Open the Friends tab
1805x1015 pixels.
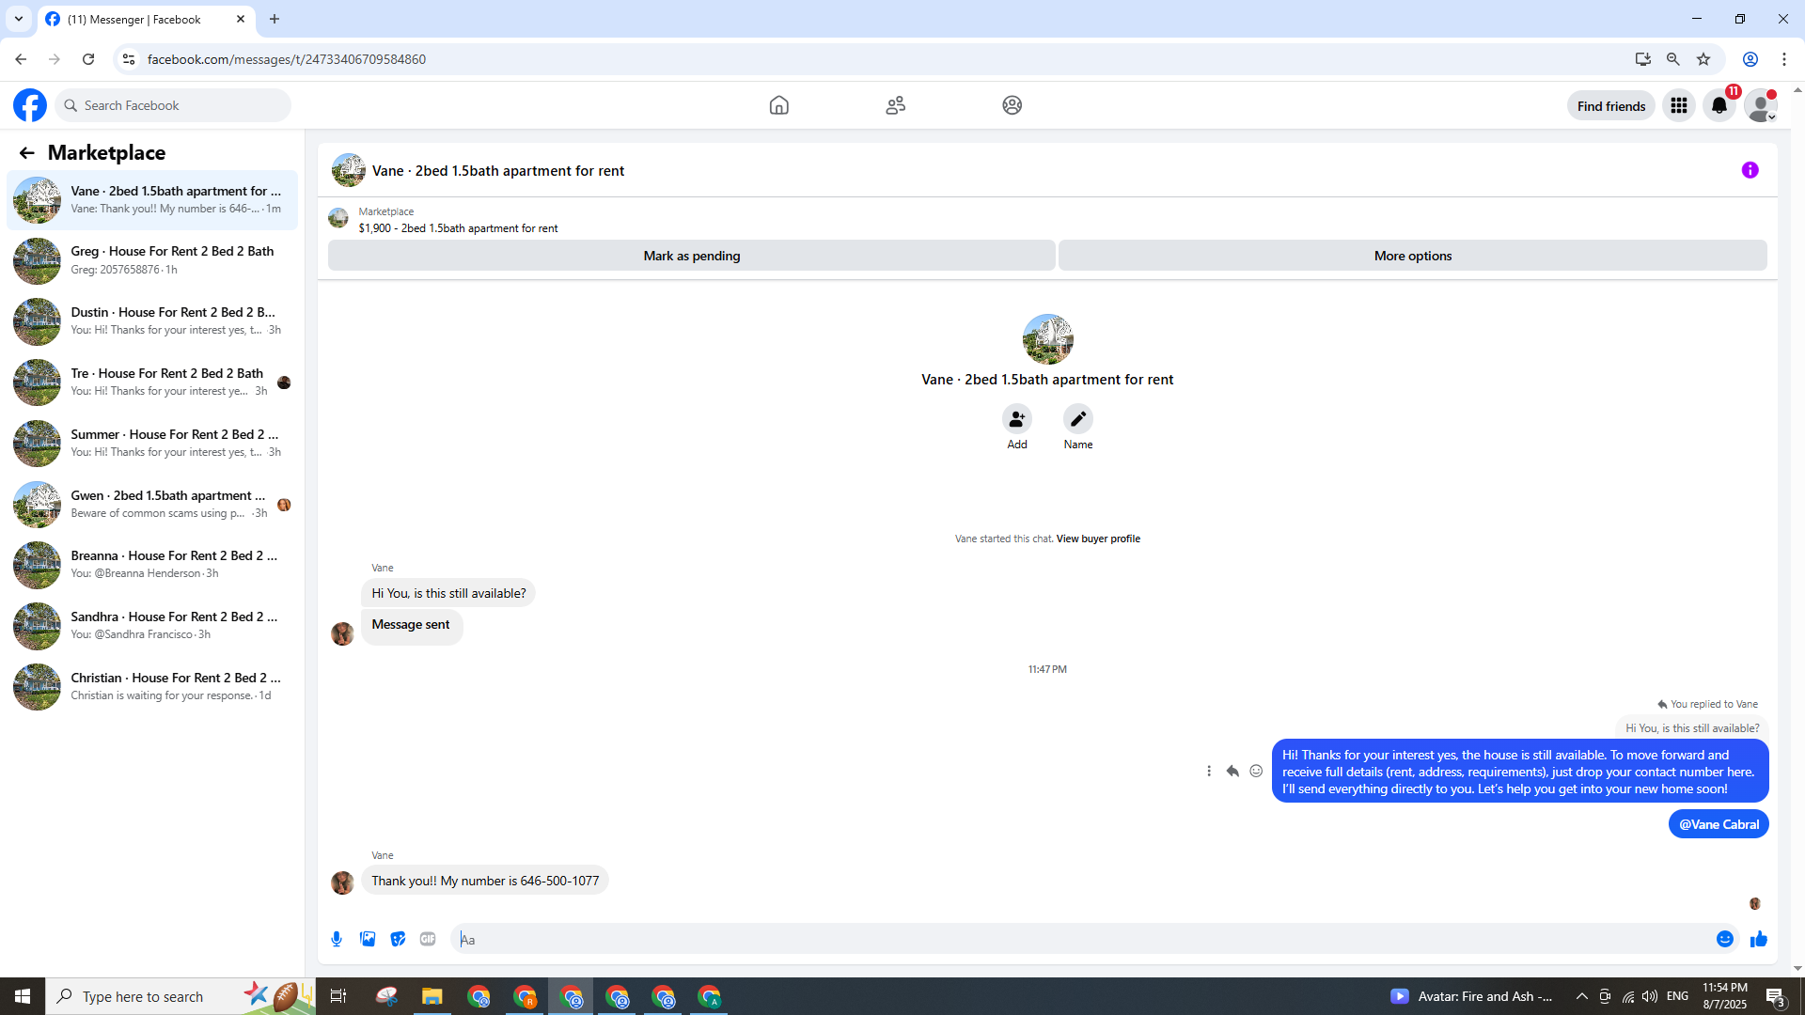coord(895,105)
